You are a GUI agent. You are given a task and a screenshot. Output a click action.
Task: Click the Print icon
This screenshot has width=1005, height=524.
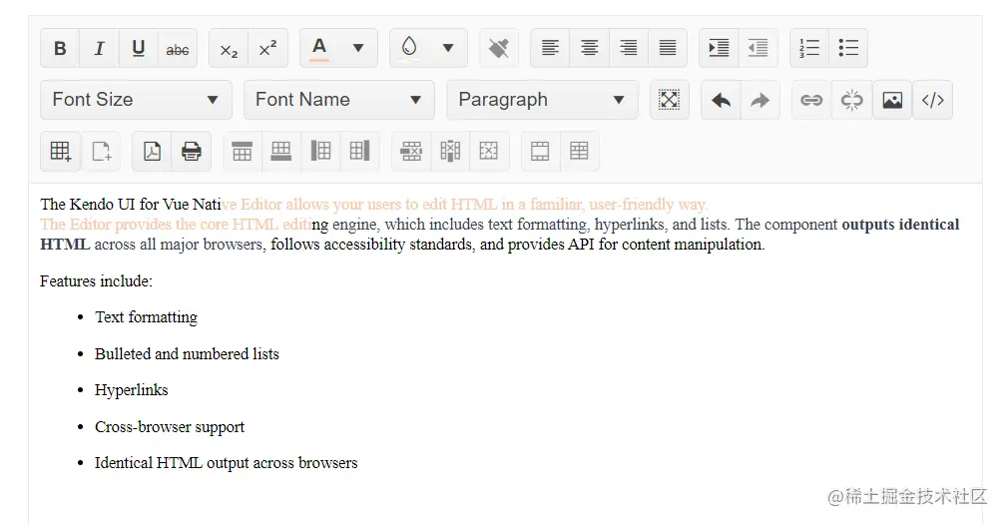coord(191,152)
